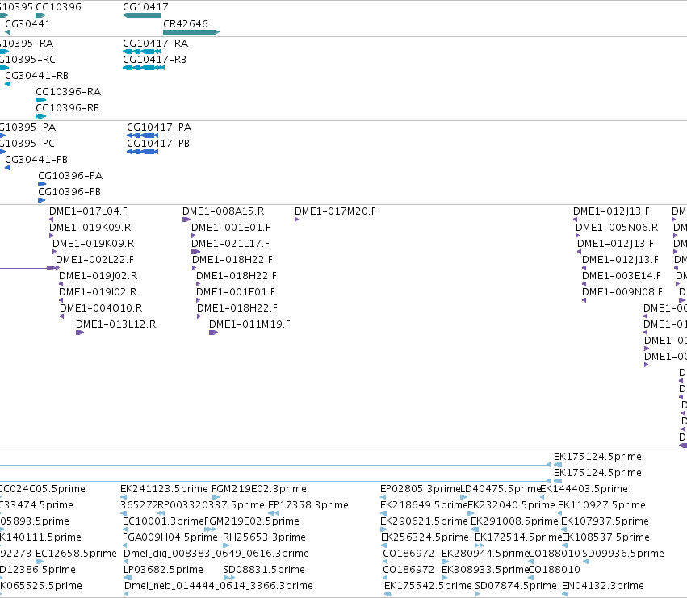Select EST EN04132.3prime
Viewport: 687px width, 598px height.
click(x=603, y=586)
